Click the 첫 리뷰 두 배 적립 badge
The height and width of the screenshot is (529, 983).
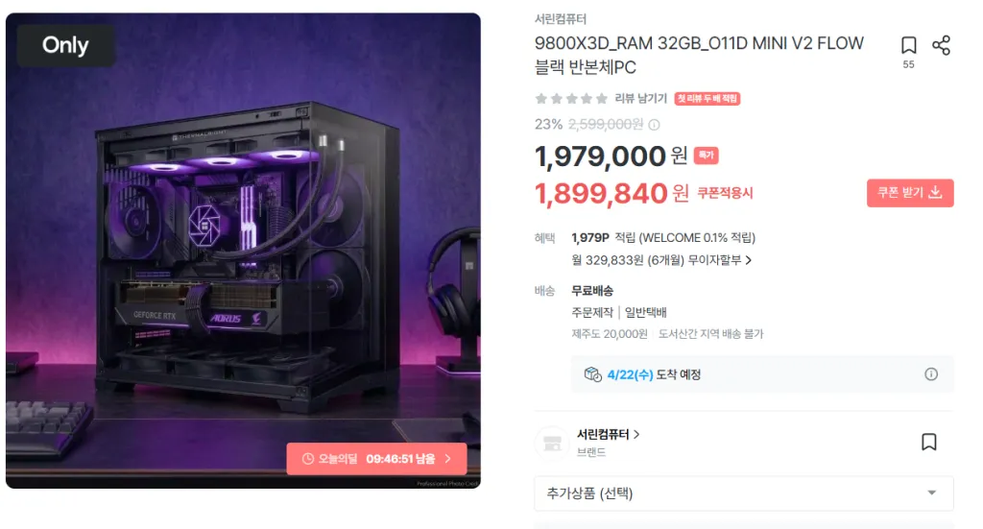click(707, 98)
